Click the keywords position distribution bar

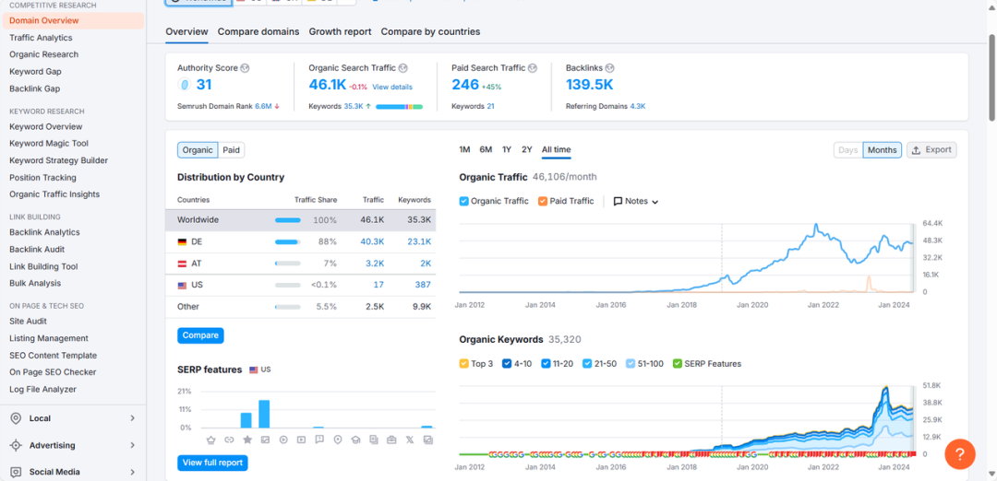[400, 107]
